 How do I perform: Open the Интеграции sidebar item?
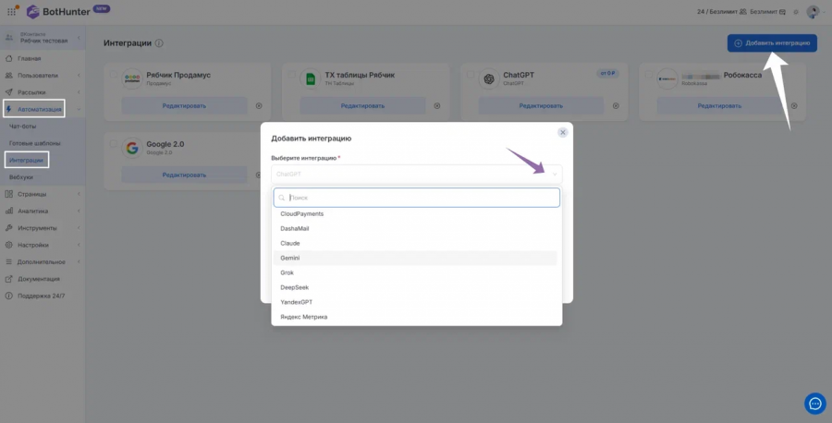click(x=26, y=160)
